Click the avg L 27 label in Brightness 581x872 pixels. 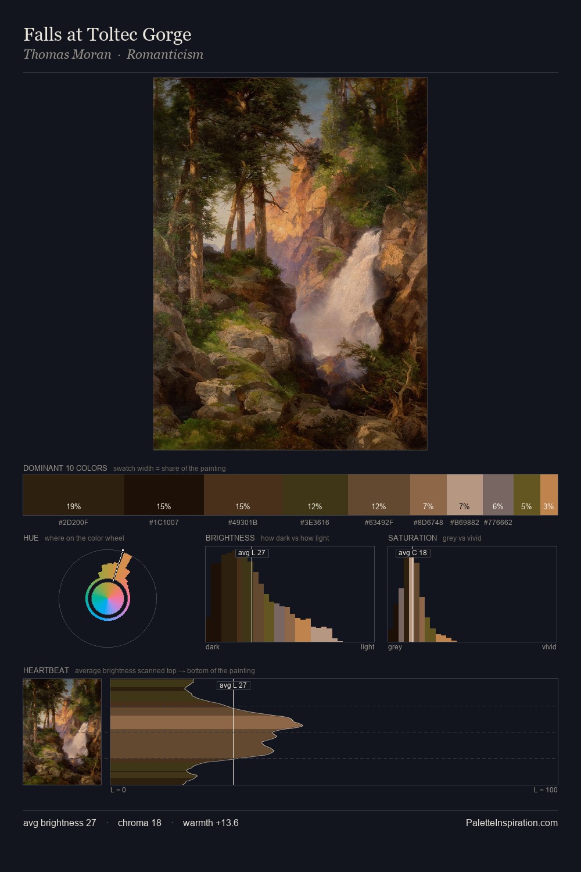click(x=252, y=553)
